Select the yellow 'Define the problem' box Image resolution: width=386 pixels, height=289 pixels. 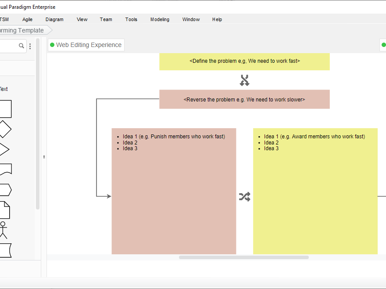[244, 61]
